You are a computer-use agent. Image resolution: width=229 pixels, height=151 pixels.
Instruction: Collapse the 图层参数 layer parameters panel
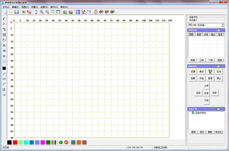click(x=219, y=30)
